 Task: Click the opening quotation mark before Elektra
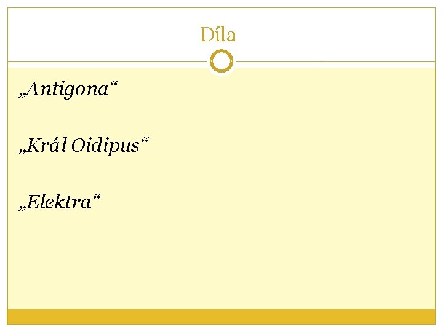23,205
